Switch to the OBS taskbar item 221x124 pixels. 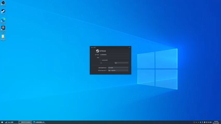click(25, 122)
